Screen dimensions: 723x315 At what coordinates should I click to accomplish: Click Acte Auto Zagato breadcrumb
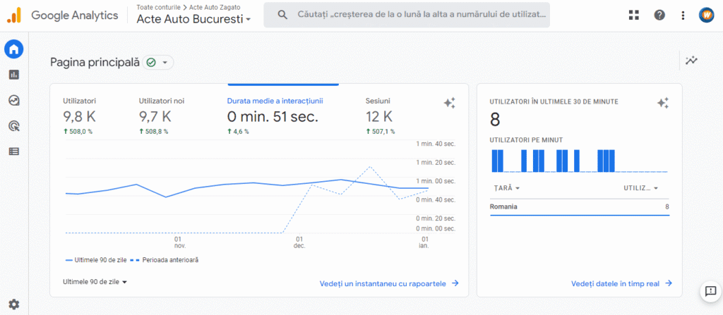pyautogui.click(x=215, y=7)
